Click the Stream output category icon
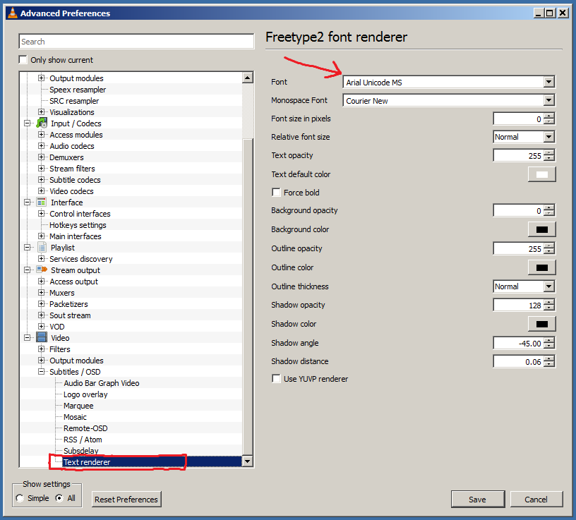Image resolution: width=576 pixels, height=520 pixels. click(41, 270)
